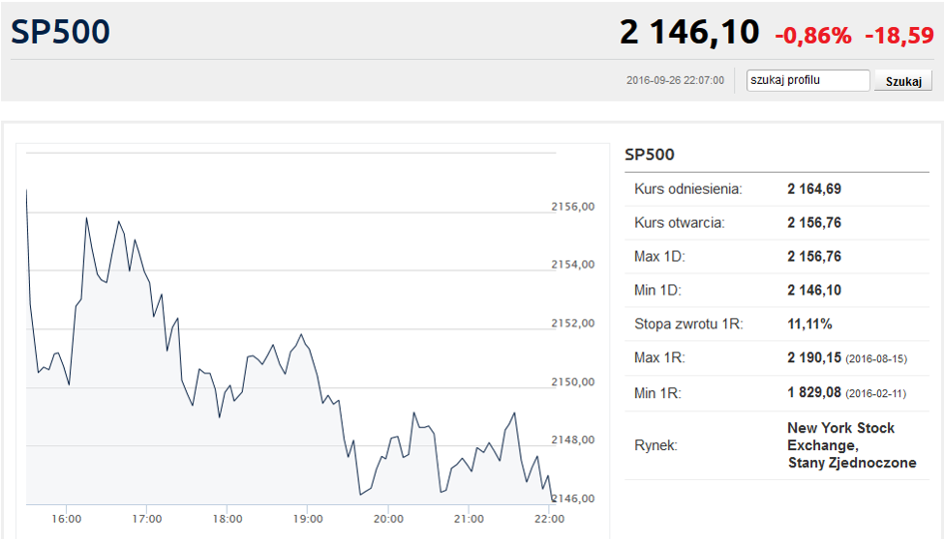944x539 pixels.
Task: Click the 2156,00 price axis label
Action: [x=572, y=207]
